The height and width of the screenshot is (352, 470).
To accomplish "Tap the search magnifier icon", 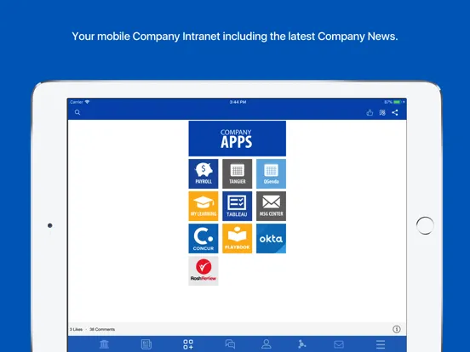I will click(x=77, y=112).
